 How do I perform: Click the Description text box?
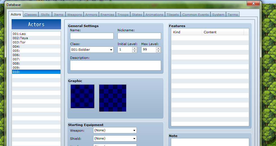[x=115, y=65]
